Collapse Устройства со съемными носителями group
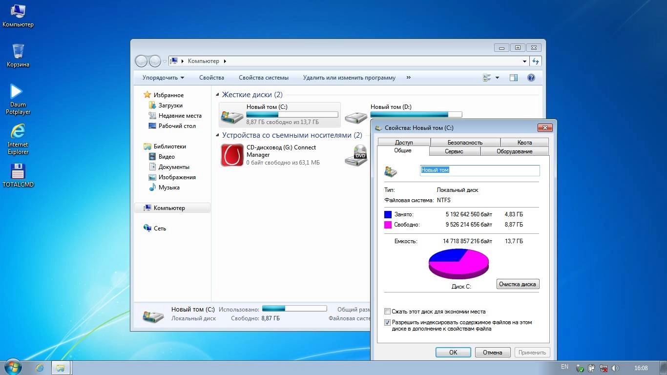The height and width of the screenshot is (375, 667). coord(218,135)
